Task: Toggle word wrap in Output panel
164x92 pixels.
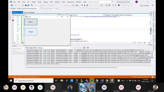Action: coord(88,48)
